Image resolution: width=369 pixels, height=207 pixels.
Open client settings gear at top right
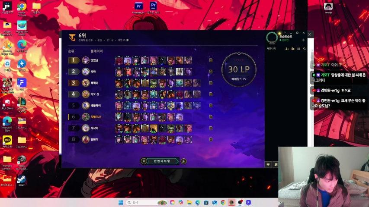[297, 33]
